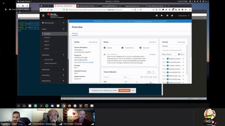This screenshot has height=126, width=225.
Task: Reload the page with the refresh icon
Action: (x=48, y=9)
